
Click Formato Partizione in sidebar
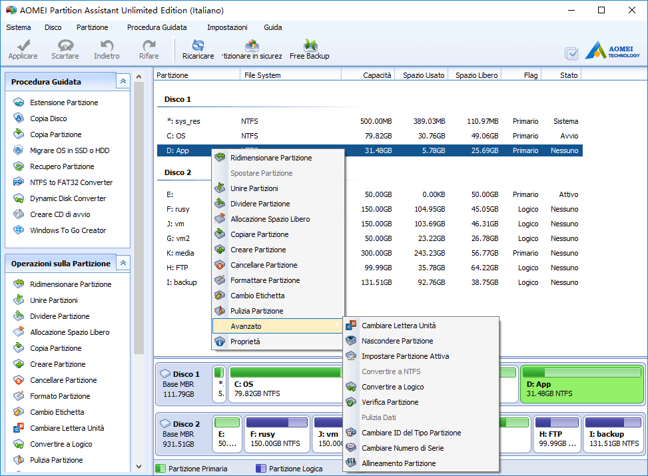(60, 396)
